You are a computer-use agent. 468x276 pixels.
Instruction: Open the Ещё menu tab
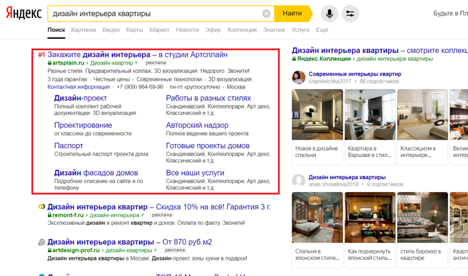coord(322,30)
